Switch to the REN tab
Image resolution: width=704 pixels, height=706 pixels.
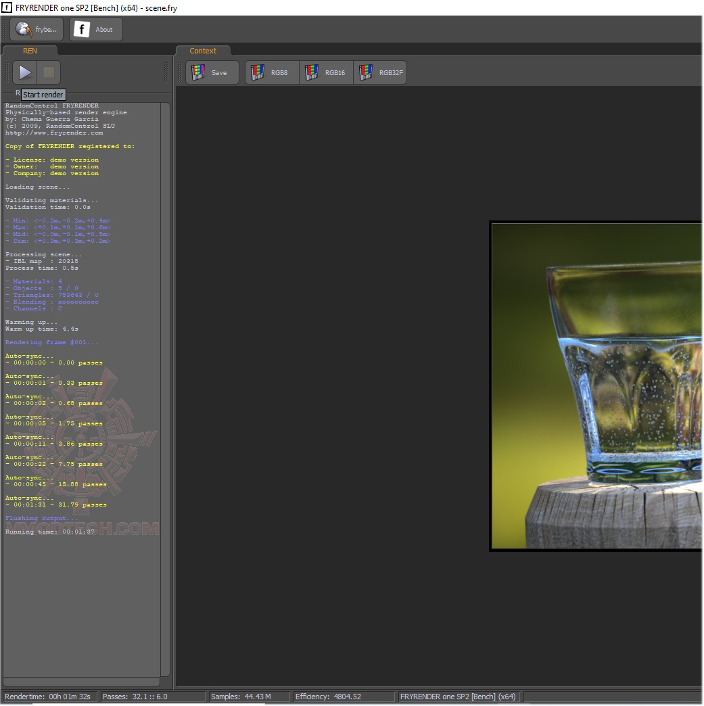[30, 51]
